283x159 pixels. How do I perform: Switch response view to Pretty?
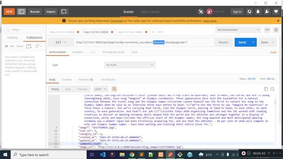pos(55,89)
